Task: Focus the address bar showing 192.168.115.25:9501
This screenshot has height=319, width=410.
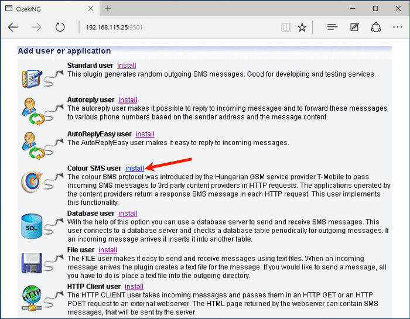Action: 114,27
